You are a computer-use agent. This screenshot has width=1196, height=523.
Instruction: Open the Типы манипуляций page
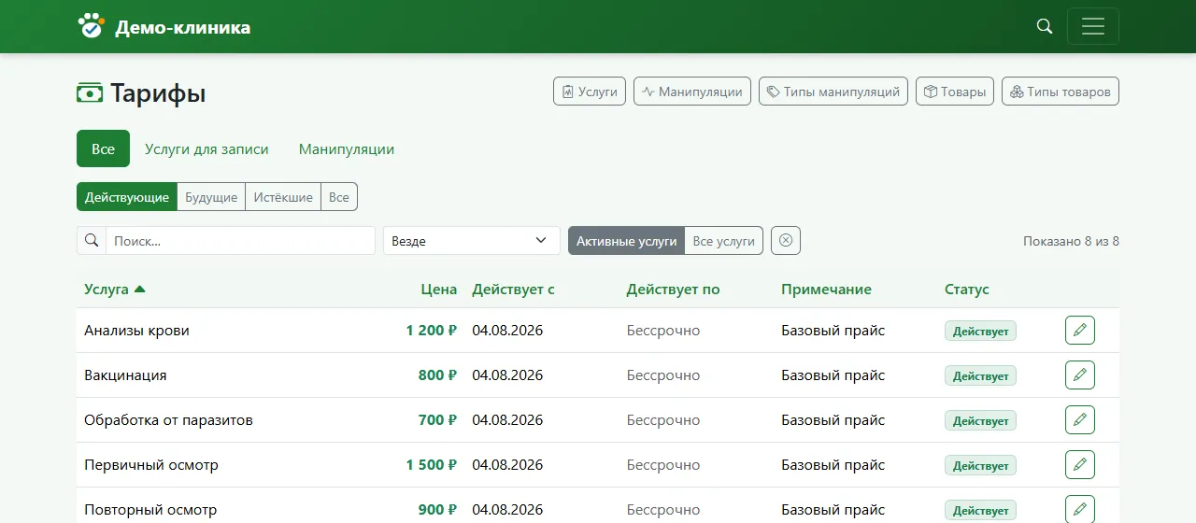pos(833,92)
